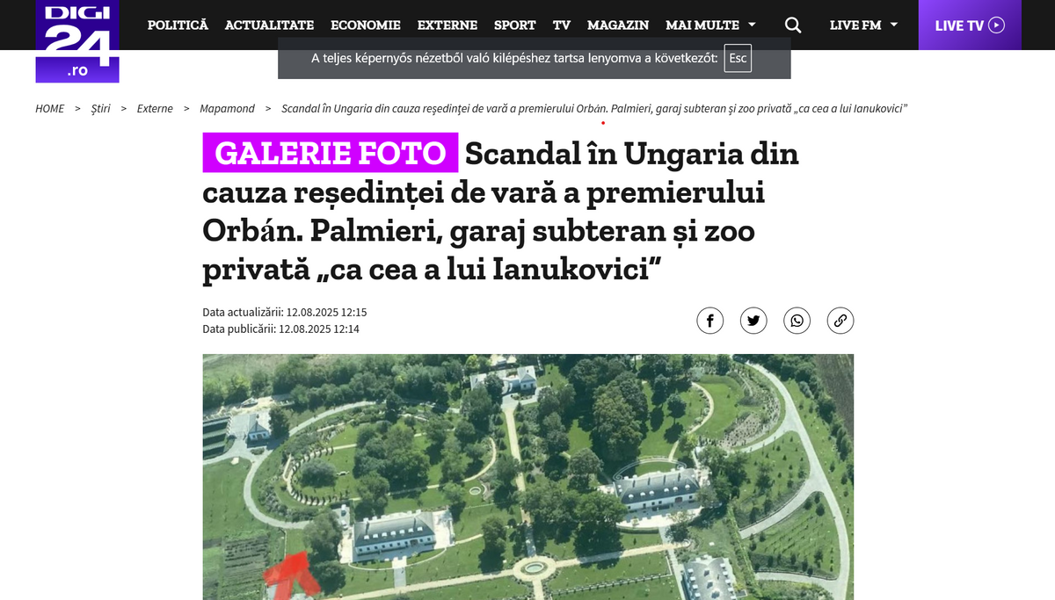Share article on Facebook
The height and width of the screenshot is (600, 1055).
tap(709, 321)
